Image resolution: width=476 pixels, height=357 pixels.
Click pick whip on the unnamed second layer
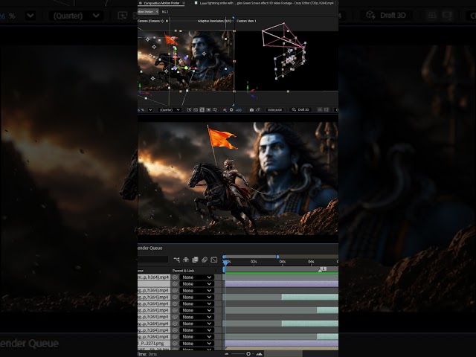pos(175,284)
